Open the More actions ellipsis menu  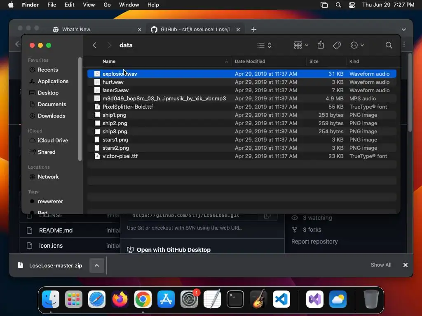point(357,45)
